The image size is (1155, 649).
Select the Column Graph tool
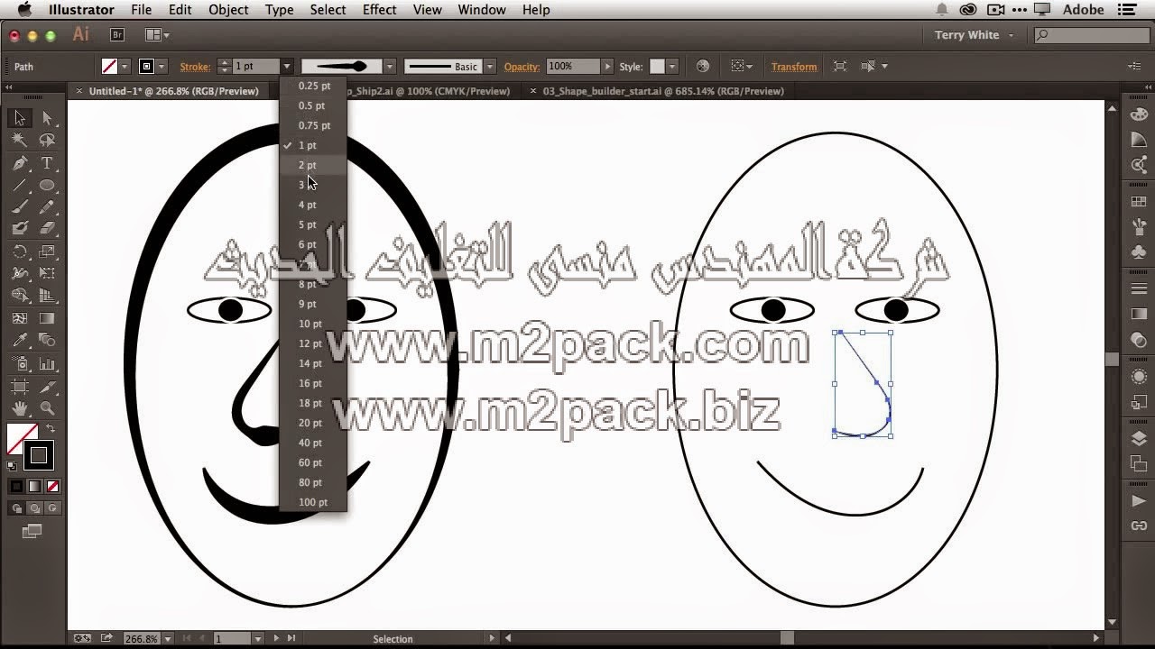[x=47, y=363]
